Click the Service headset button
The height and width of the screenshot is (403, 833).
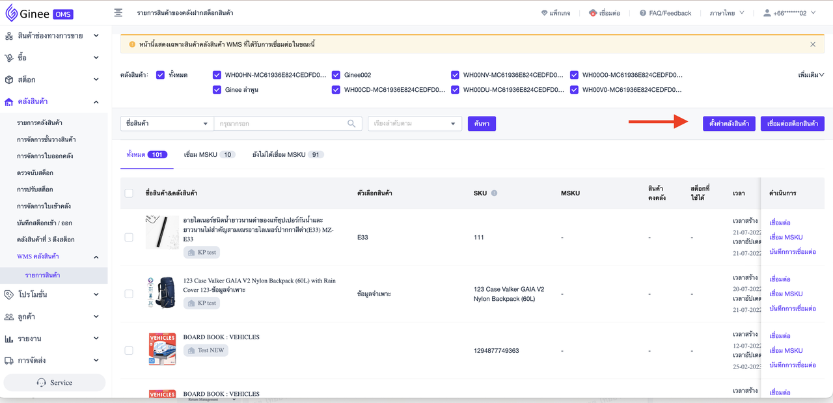pos(55,382)
